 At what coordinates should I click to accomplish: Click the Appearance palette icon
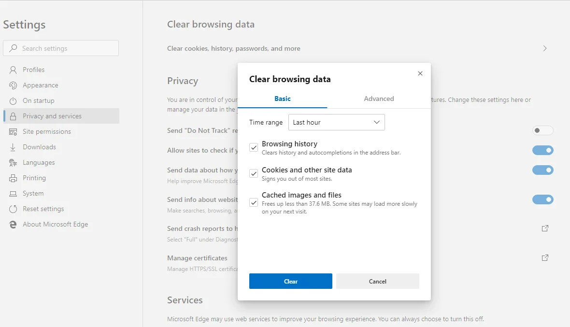[x=13, y=85]
